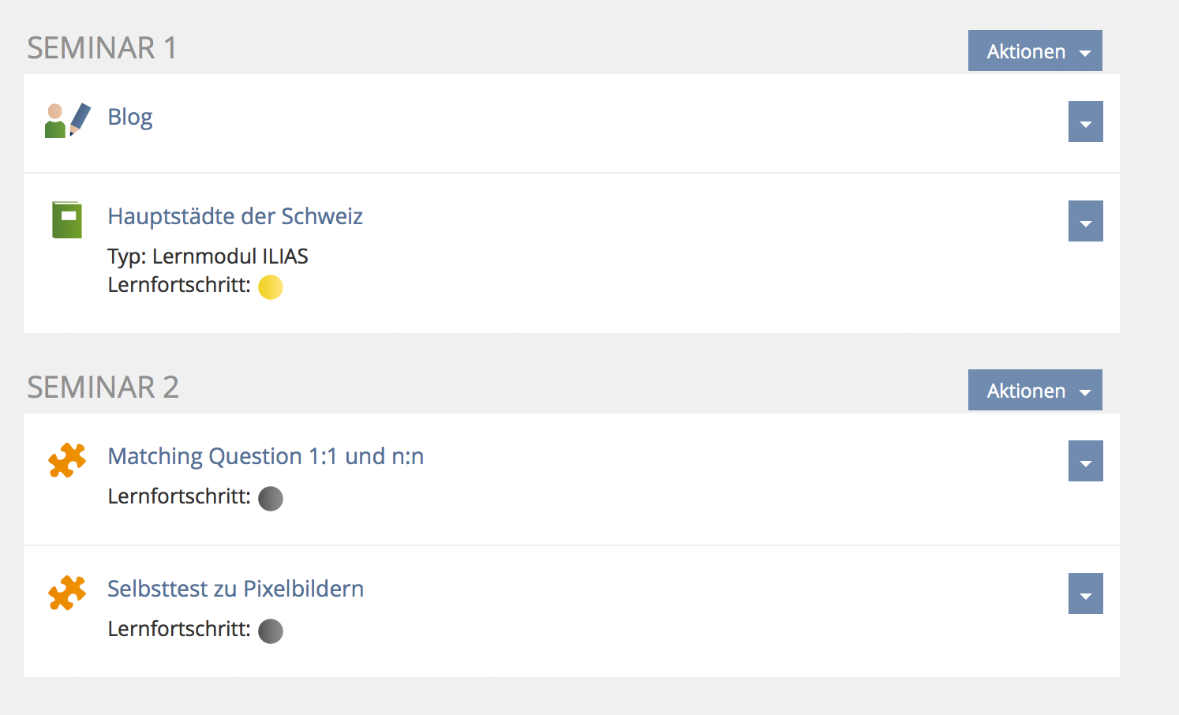The height and width of the screenshot is (715, 1179).
Task: Expand Selbsttest zu Pixelbildern actions arrow
Action: 1085,594
